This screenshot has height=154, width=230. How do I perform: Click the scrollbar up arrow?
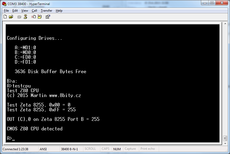(225, 24)
